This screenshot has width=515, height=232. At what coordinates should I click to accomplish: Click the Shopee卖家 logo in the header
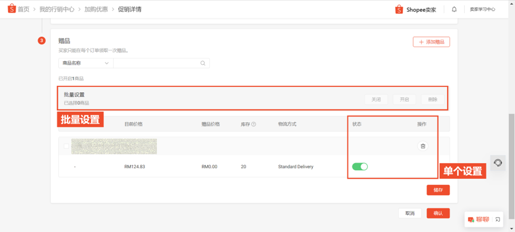pos(416,9)
